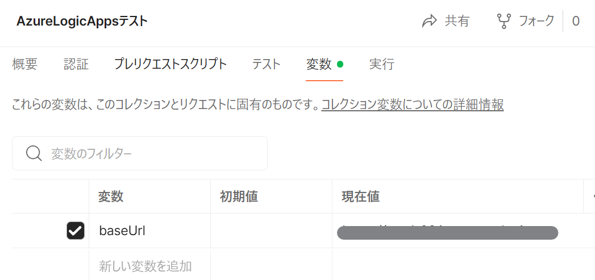Open コレクション変数についての詳細情報 link
Image resolution: width=595 pixels, height=280 pixels.
click(x=413, y=105)
